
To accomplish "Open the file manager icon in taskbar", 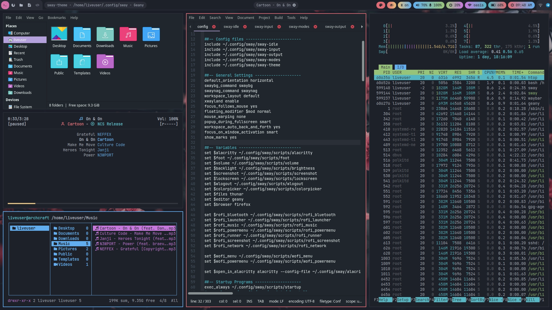I will pyautogui.click(x=21, y=5).
